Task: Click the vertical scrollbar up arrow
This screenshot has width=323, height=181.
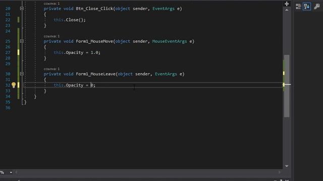Action: tap(287, 10)
